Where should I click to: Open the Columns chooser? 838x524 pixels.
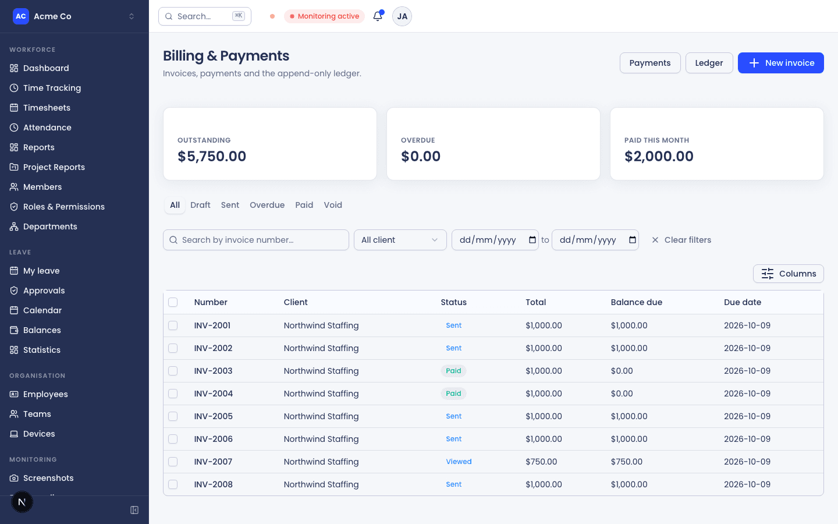pos(789,274)
